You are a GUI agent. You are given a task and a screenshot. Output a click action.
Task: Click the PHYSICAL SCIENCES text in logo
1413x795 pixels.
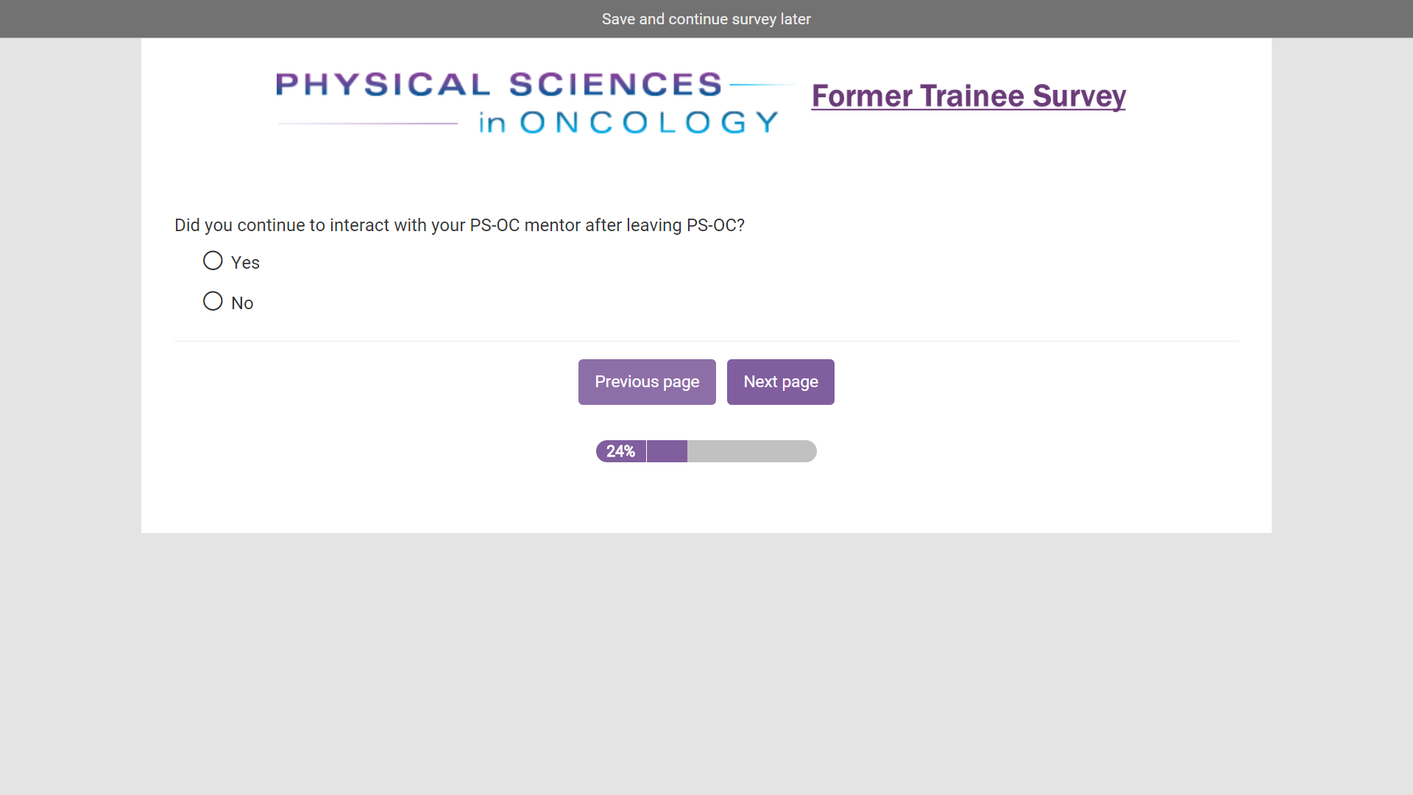click(x=499, y=85)
